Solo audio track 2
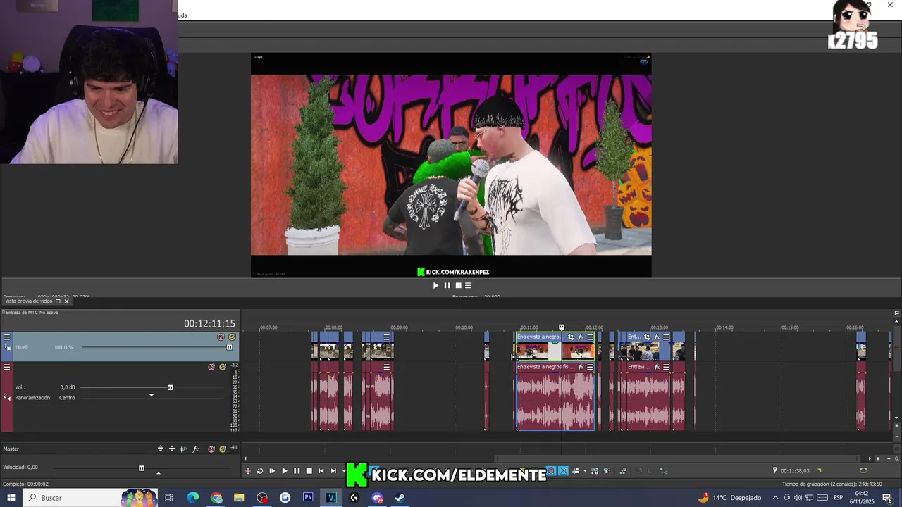This screenshot has height=507, width=902. coord(223,367)
